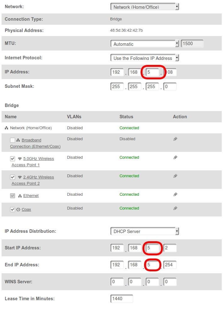
Task: Click the Wi-Fi icon beside 2.4GHz Wireless
Action: tap(20, 177)
